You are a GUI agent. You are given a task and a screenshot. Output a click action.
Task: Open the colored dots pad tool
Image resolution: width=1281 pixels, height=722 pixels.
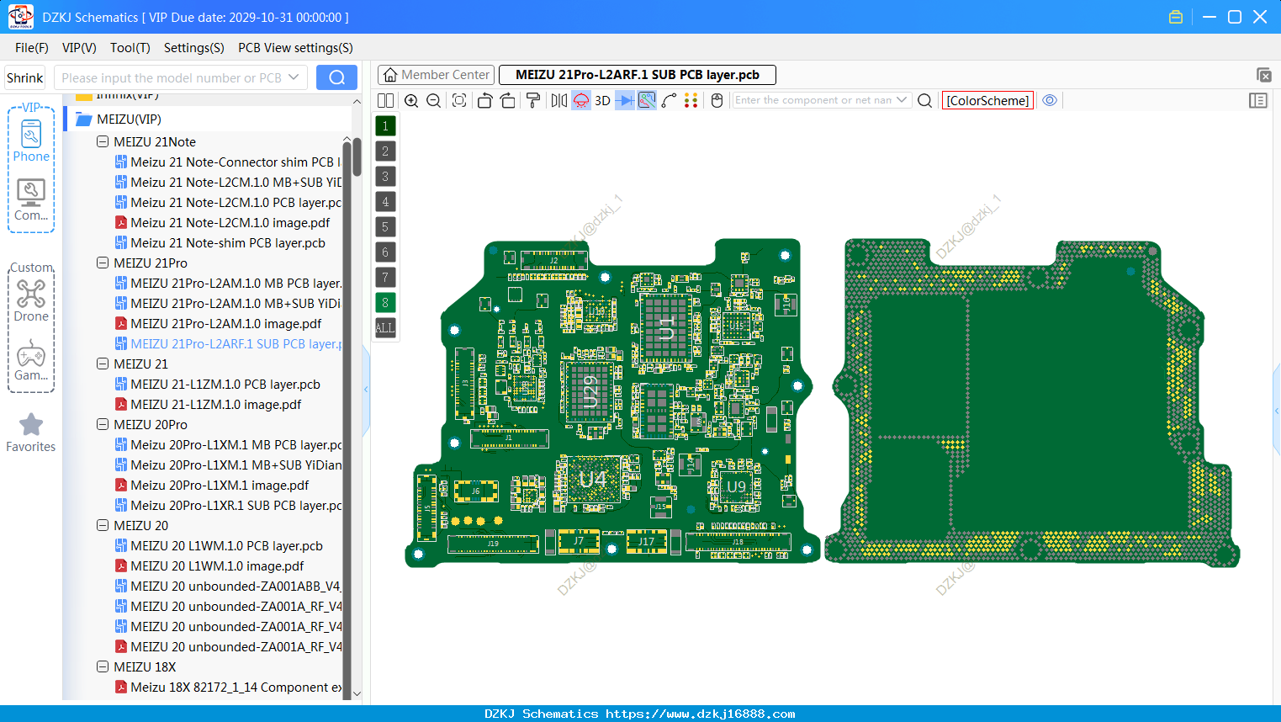(x=691, y=100)
